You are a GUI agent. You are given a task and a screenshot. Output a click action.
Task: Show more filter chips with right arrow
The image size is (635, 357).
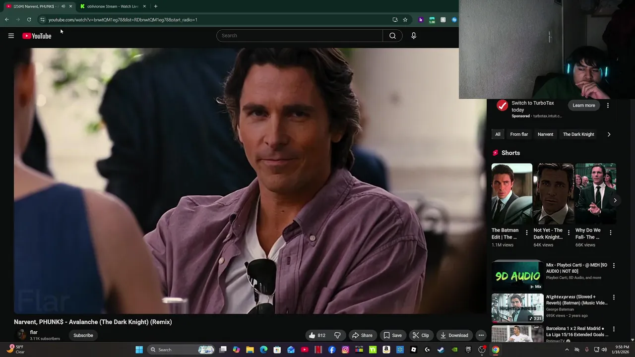pos(609,134)
